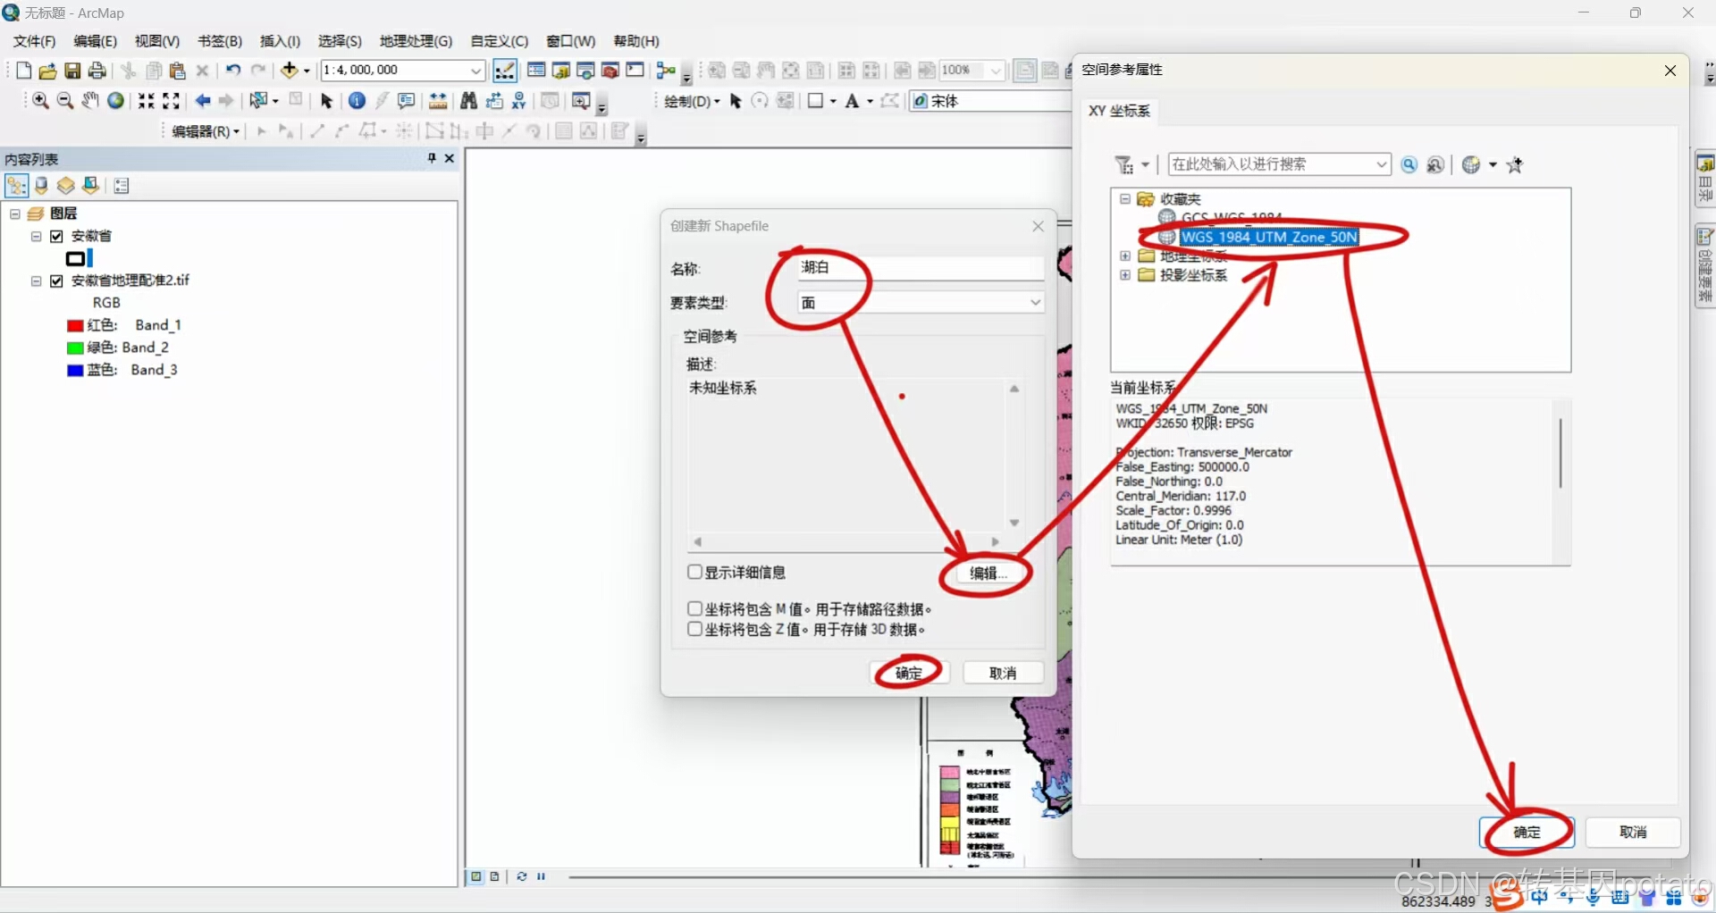Toggle visibility of 安徽省 layer
1716x913 pixels.
pos(57,237)
